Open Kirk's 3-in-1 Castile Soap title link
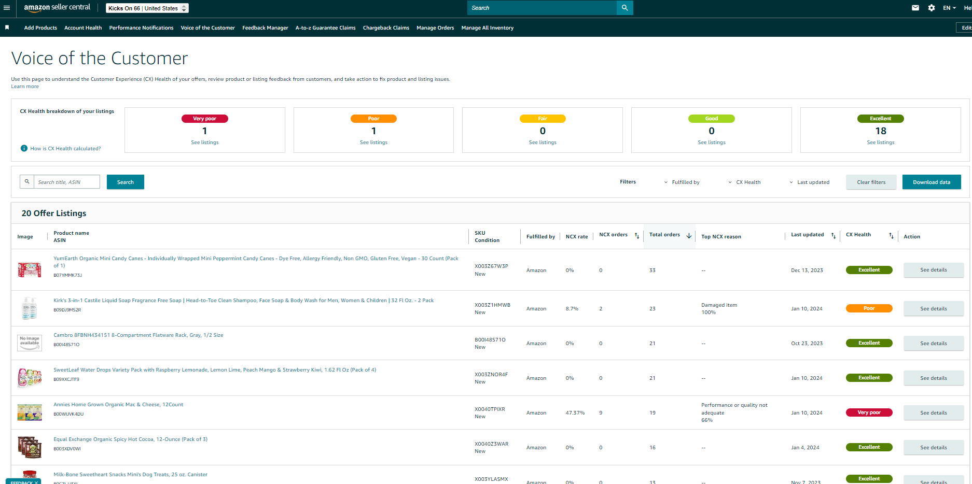Image resolution: width=972 pixels, height=484 pixels. point(243,301)
